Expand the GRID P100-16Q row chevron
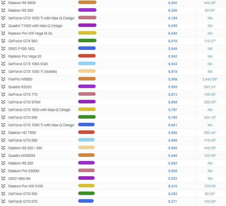 (x=3, y=49)
